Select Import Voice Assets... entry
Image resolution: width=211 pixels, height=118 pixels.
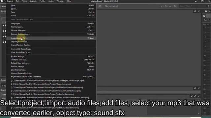(51, 42)
